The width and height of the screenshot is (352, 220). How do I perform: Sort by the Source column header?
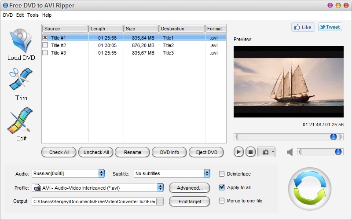point(65,29)
